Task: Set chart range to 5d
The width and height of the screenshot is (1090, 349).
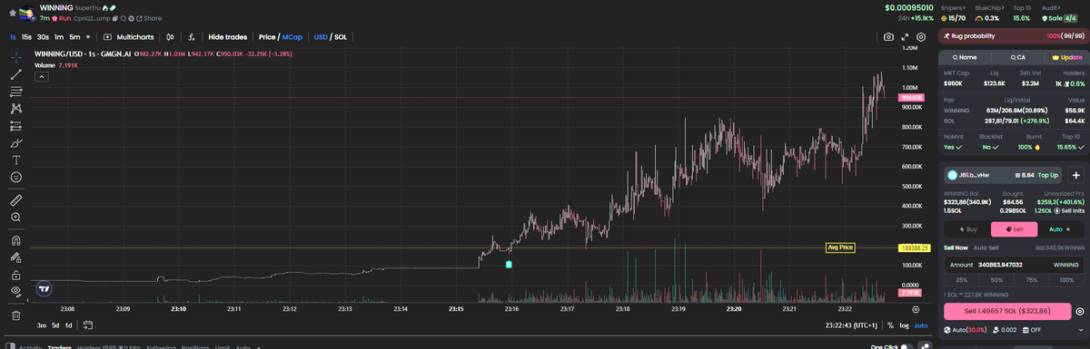Action: click(55, 325)
